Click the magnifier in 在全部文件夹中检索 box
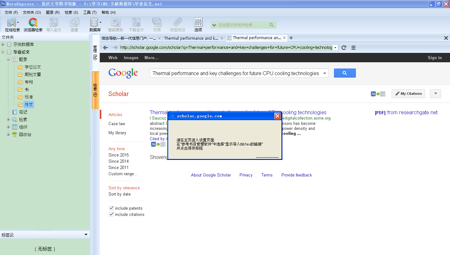450x255 pixels. (x=272, y=25)
